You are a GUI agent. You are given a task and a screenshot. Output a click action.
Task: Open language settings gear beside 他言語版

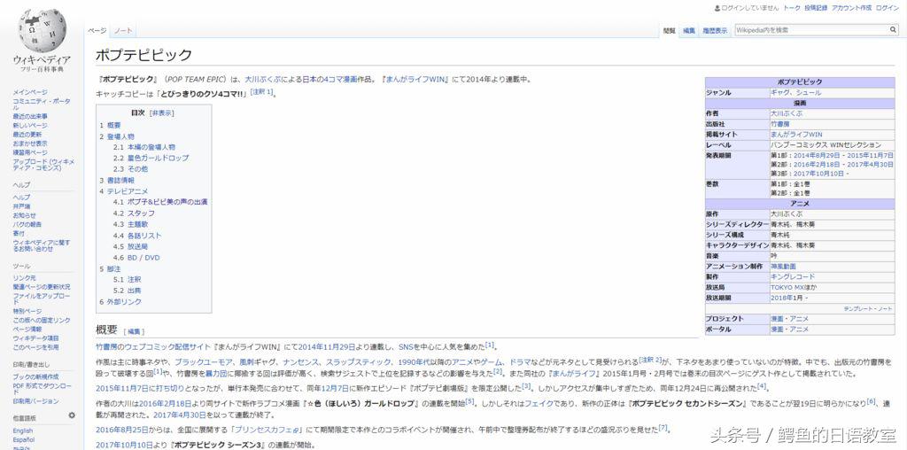point(72,415)
